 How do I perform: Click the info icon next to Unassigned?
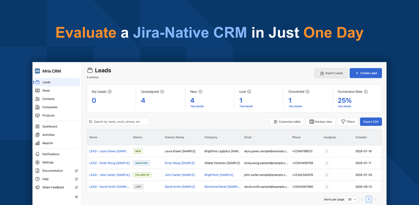(x=162, y=91)
